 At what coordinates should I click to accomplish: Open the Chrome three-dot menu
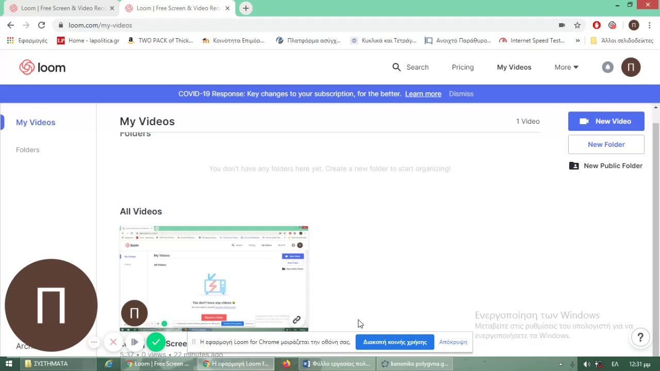coord(649,25)
